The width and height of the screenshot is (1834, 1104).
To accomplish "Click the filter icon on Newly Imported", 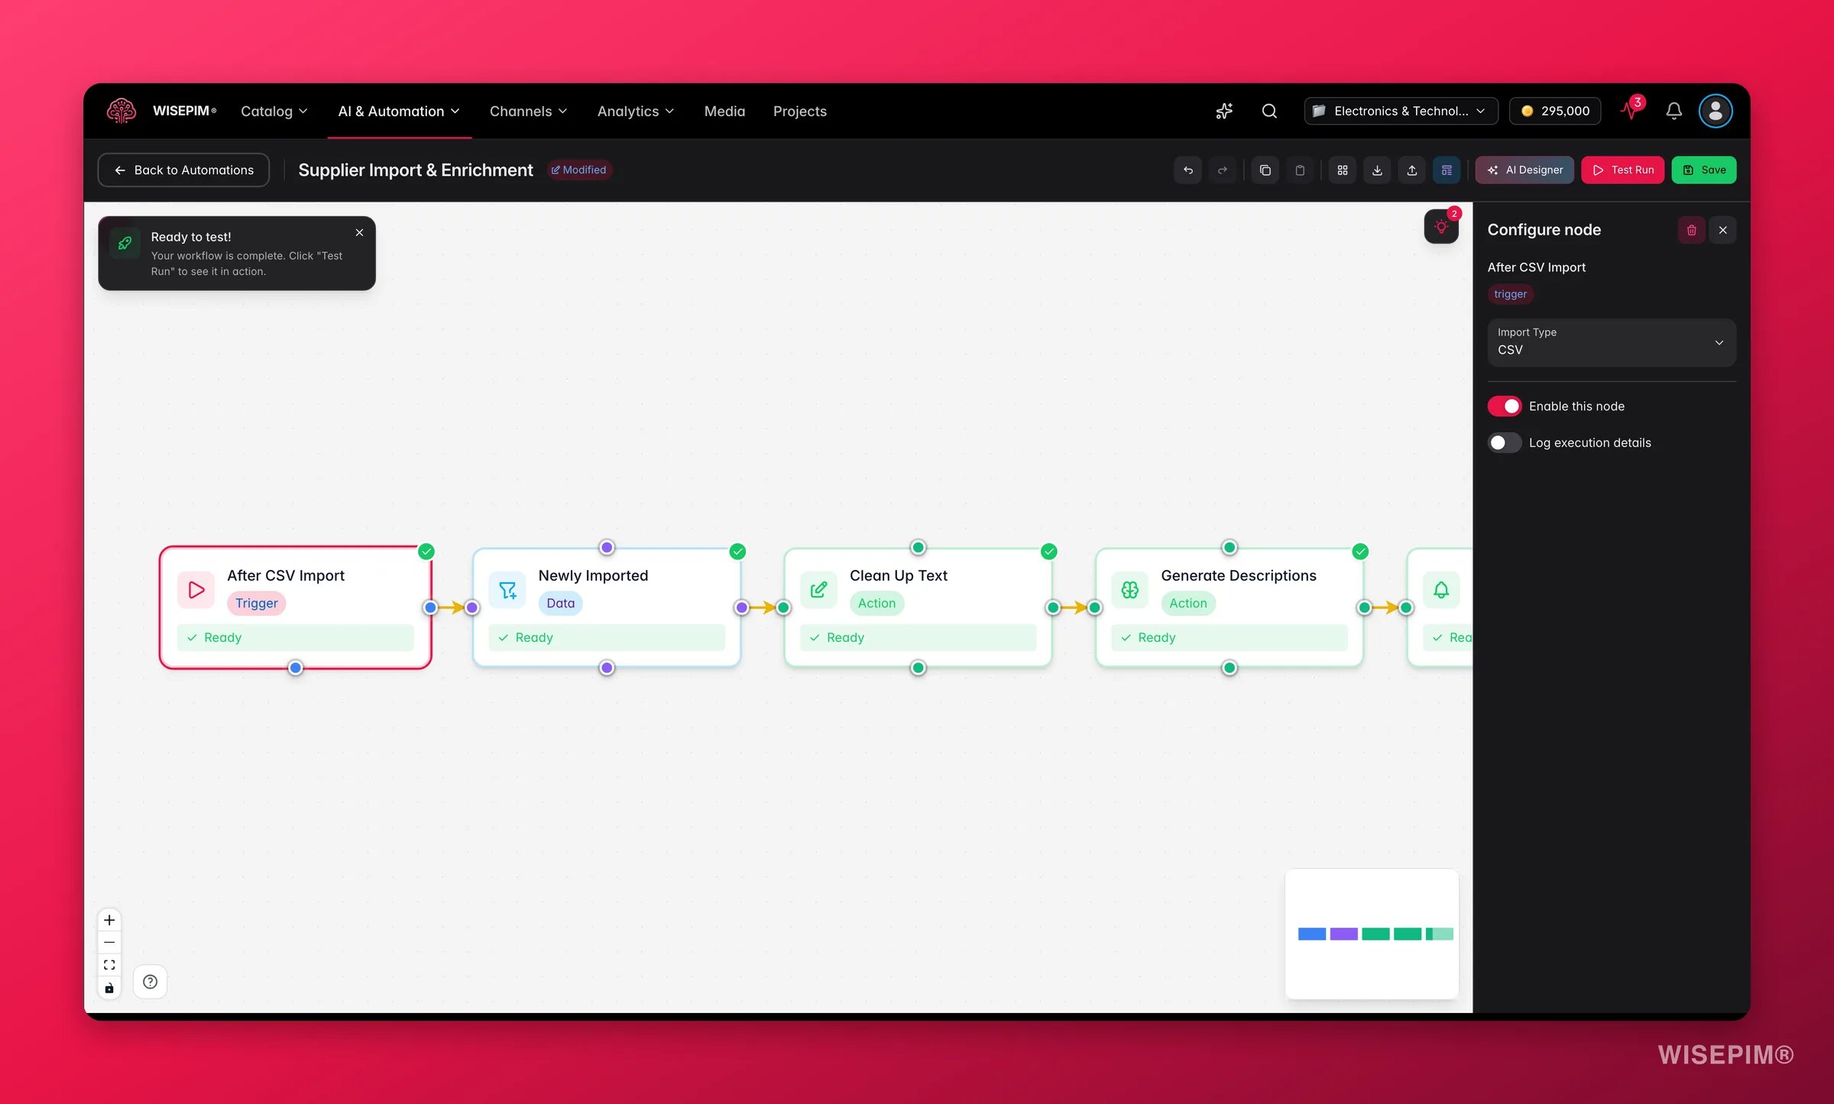I will [507, 590].
